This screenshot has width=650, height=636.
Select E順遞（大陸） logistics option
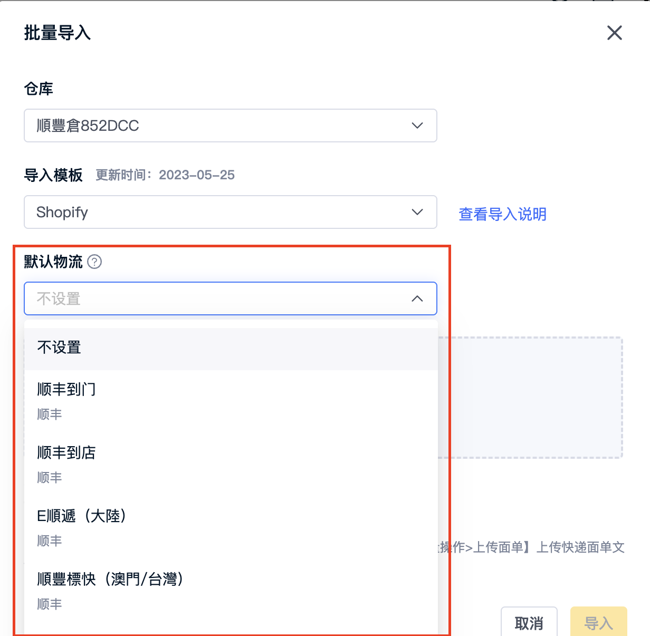231,528
